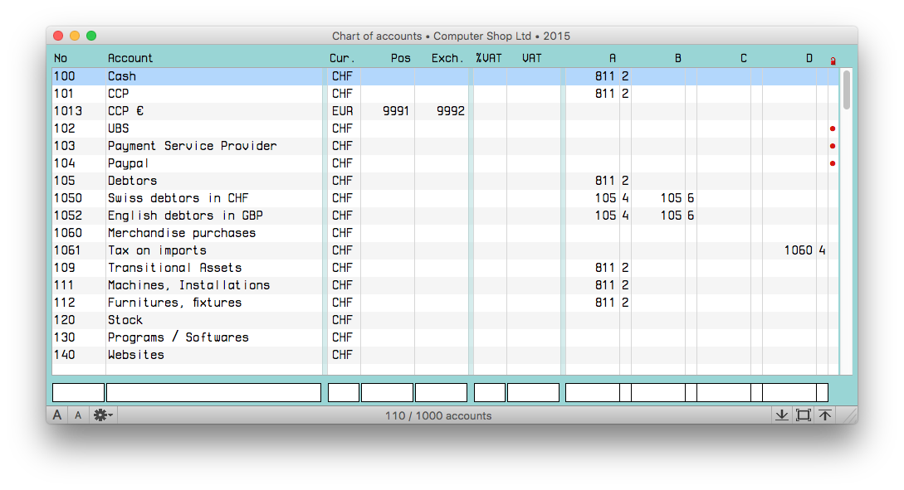Screen dimensions: 904x490
Task: Select the Tax on imports account
Action: [x=157, y=250]
